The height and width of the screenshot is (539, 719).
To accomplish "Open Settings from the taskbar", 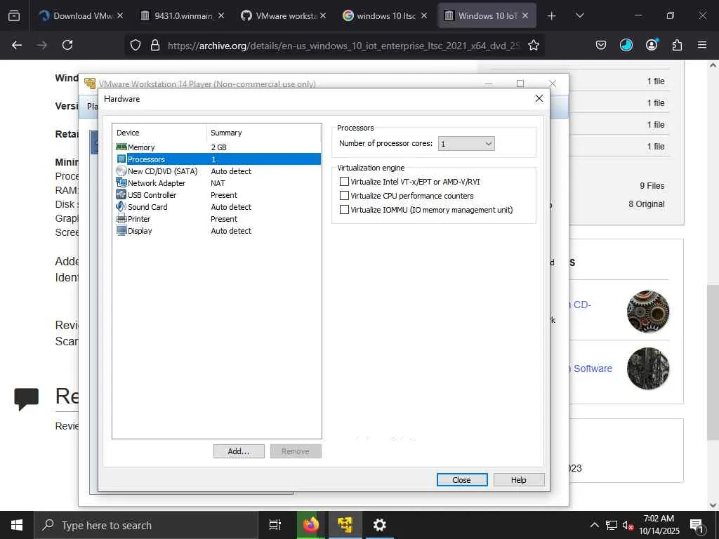I will point(379,525).
